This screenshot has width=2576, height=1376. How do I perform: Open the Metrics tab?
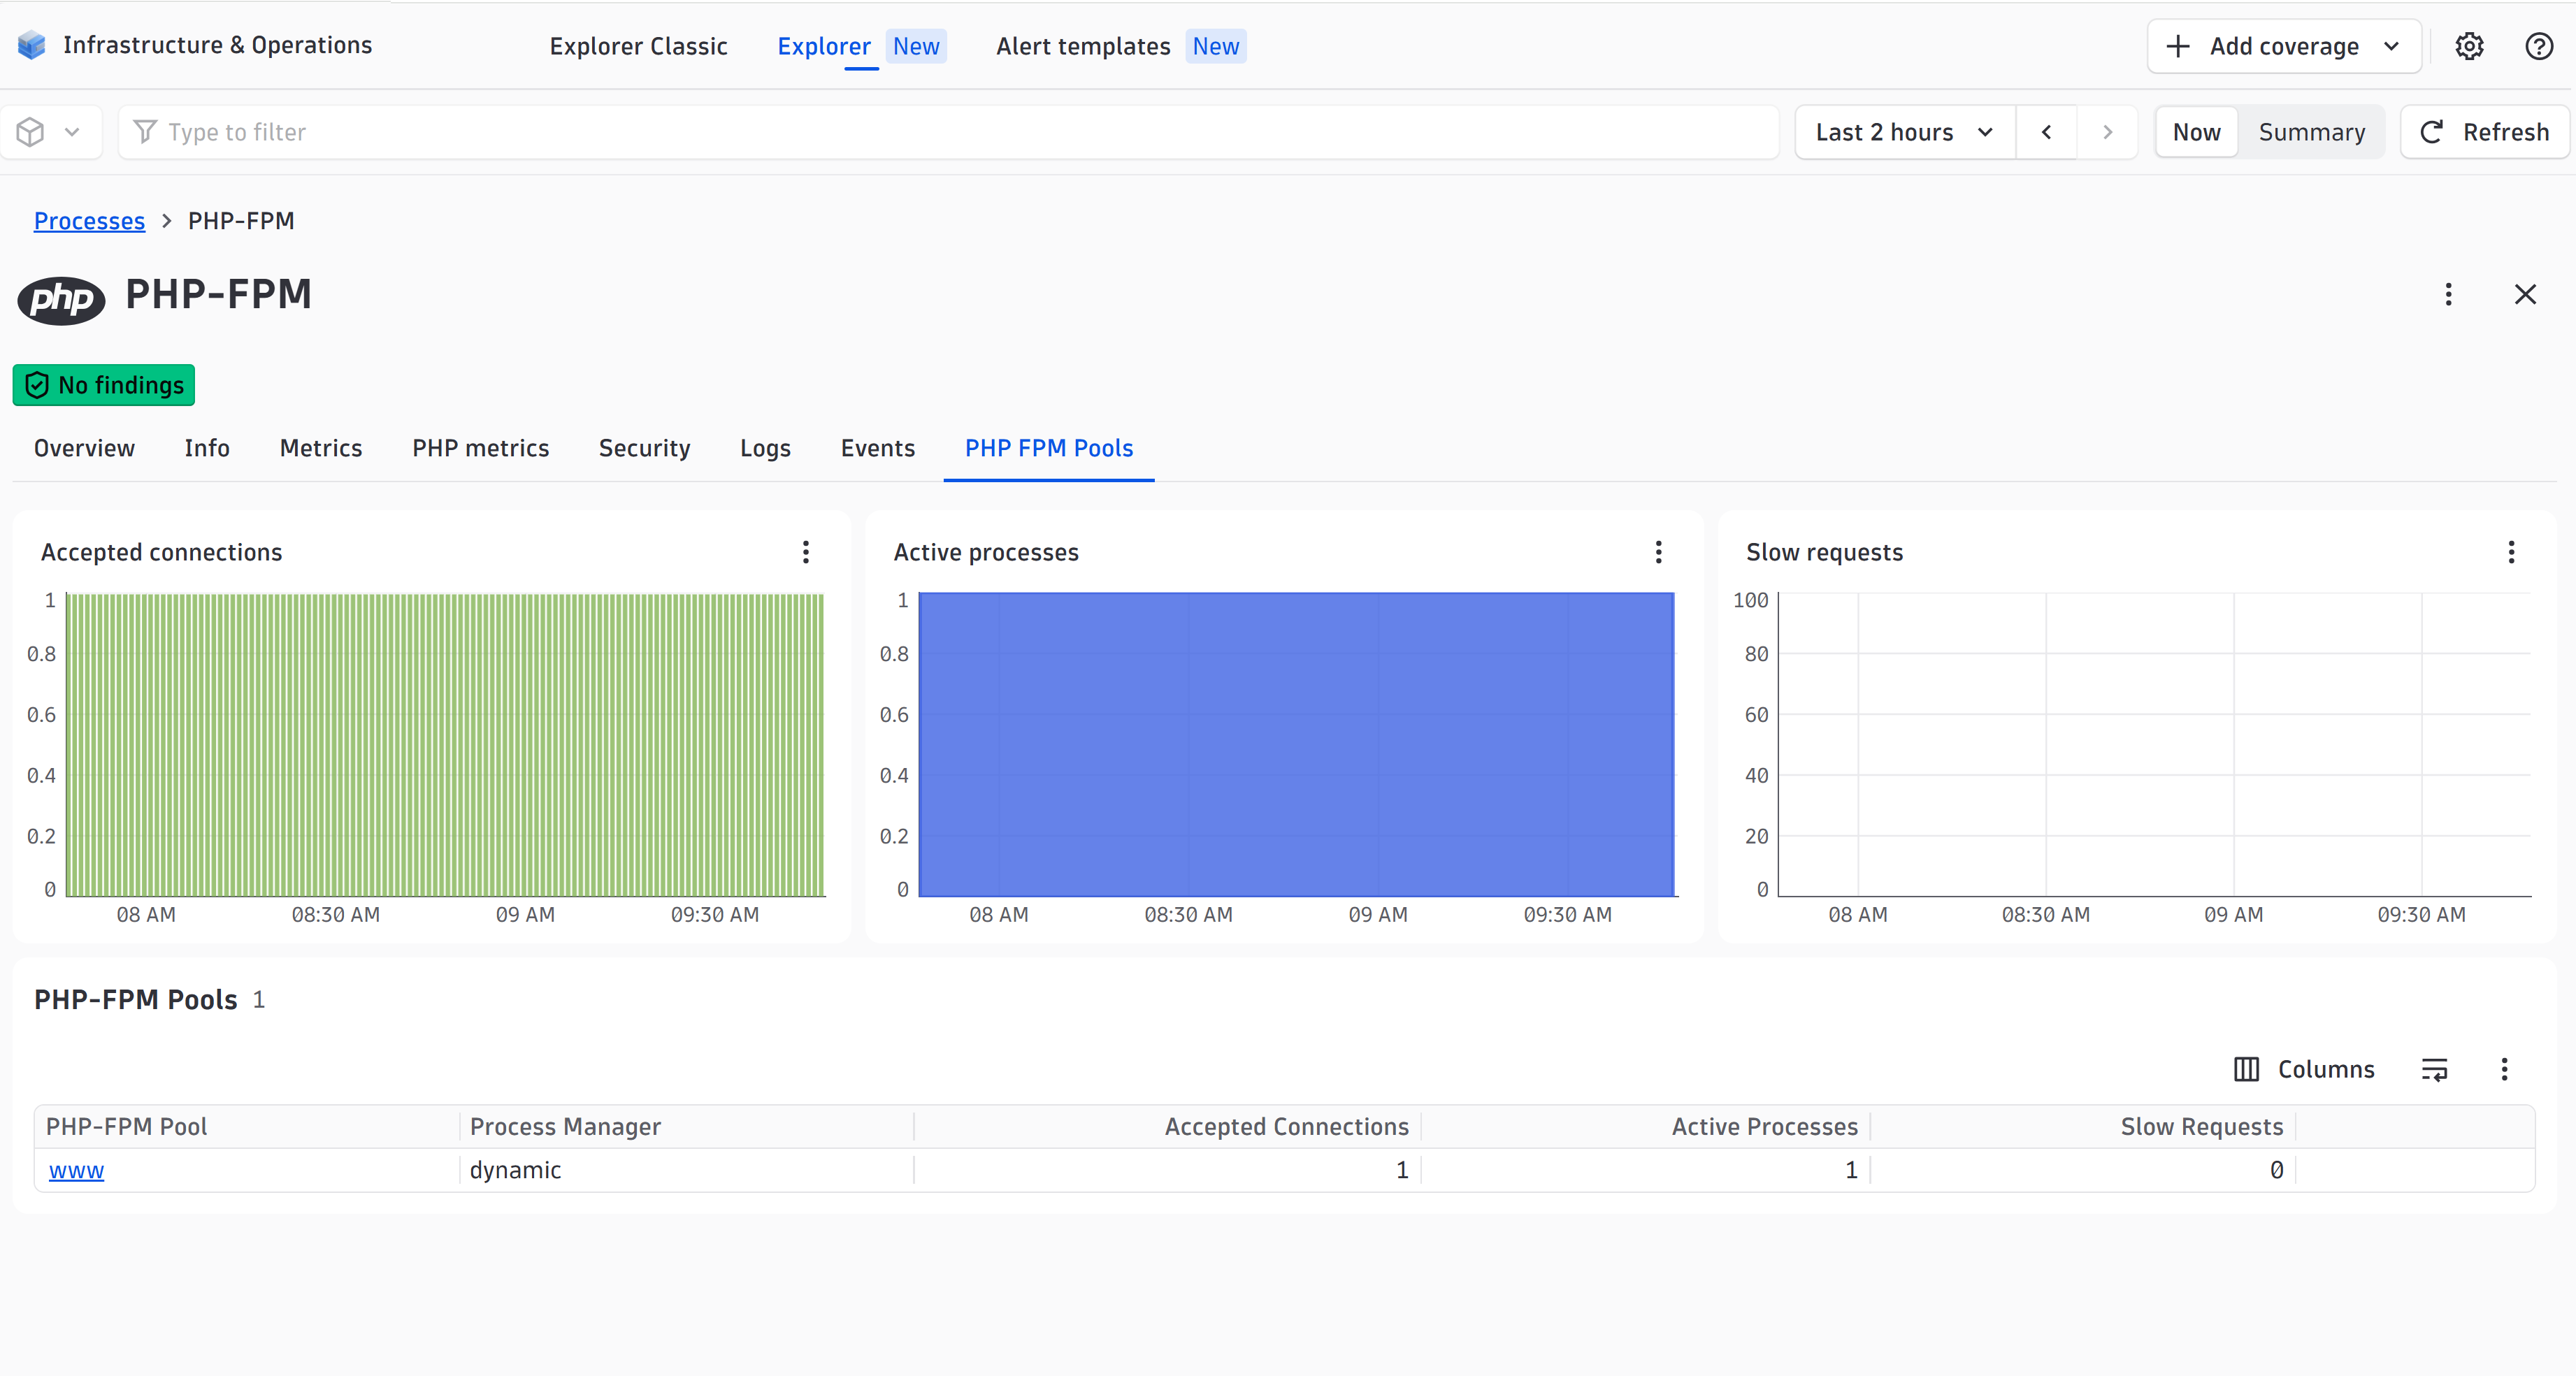[x=321, y=448]
